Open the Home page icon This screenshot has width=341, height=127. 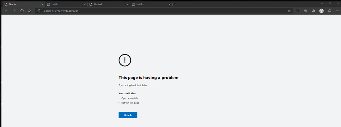[x=30, y=11]
